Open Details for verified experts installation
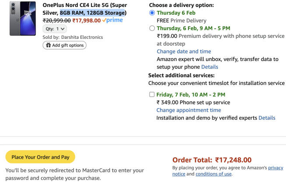286x183 pixels. click(x=267, y=118)
